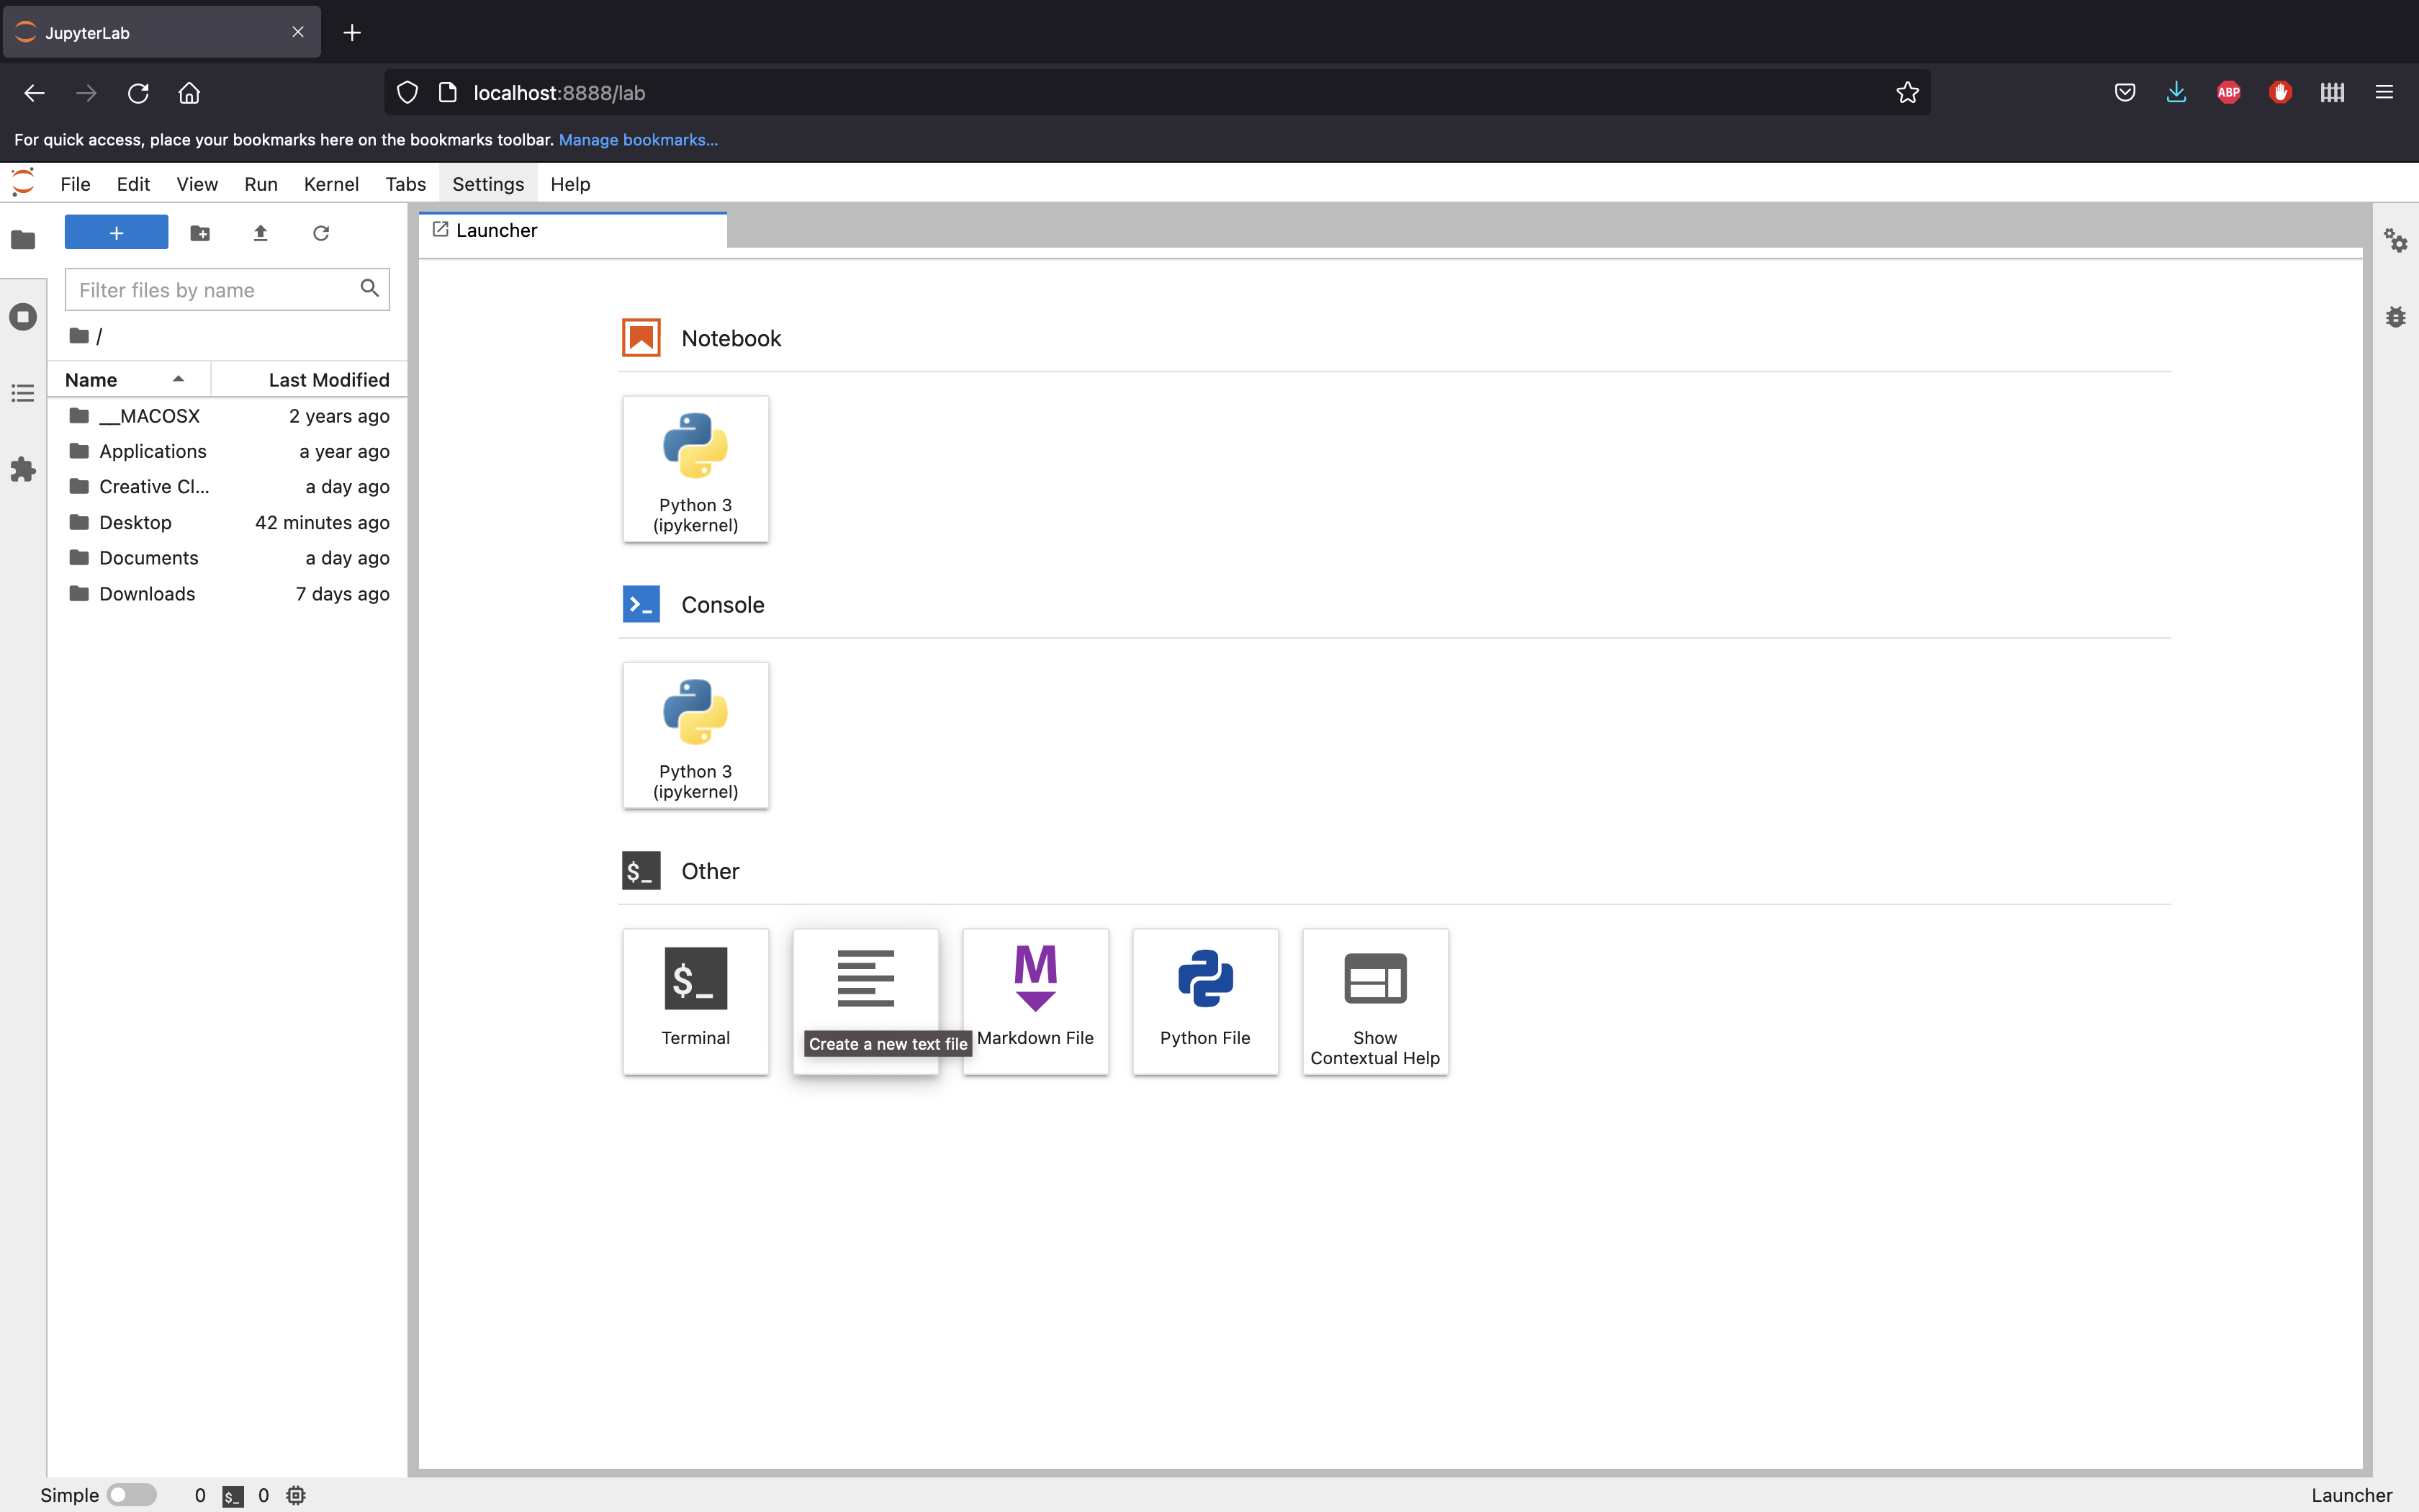Image resolution: width=2419 pixels, height=1512 pixels.
Task: Click the New Folder icon
Action: click(x=200, y=233)
